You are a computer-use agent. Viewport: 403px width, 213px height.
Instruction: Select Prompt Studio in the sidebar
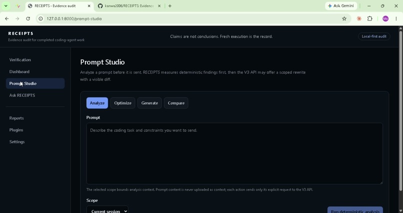click(x=35, y=83)
